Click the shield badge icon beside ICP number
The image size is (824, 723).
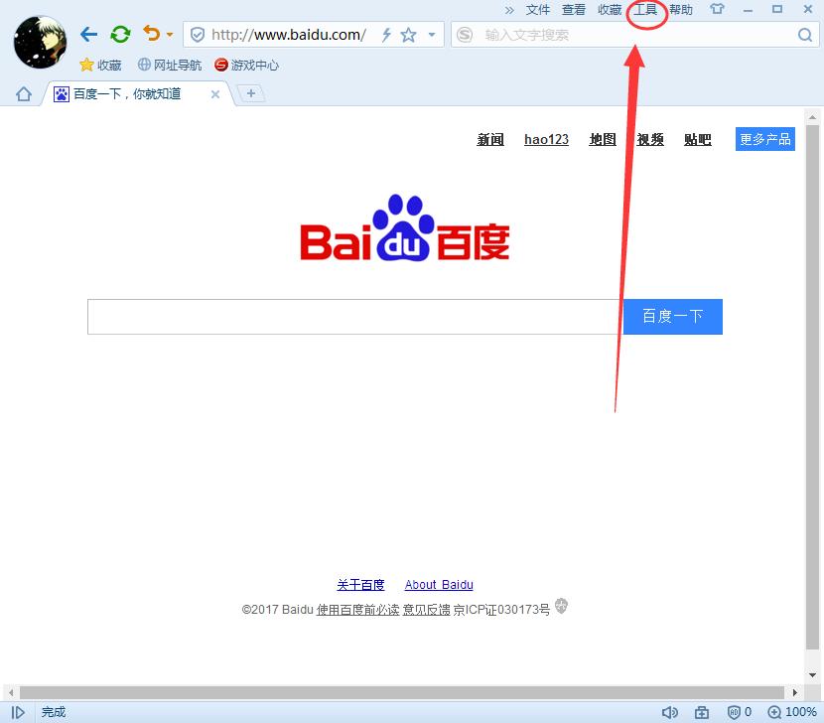click(x=561, y=606)
